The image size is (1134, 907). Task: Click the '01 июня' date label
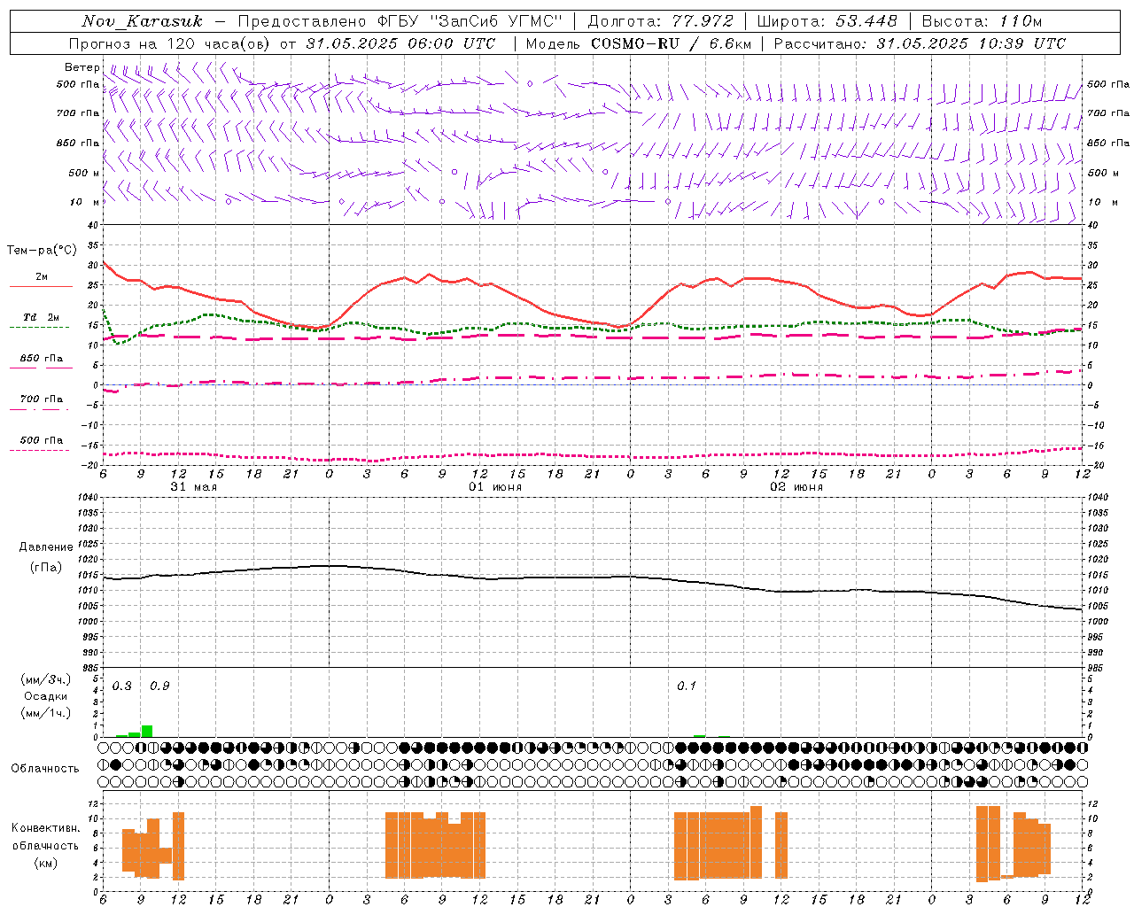tap(495, 487)
